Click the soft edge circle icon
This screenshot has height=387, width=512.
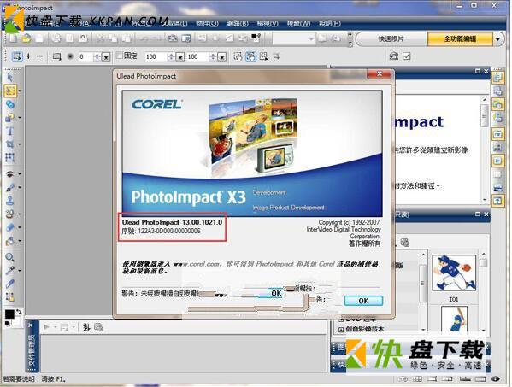[x=70, y=56]
